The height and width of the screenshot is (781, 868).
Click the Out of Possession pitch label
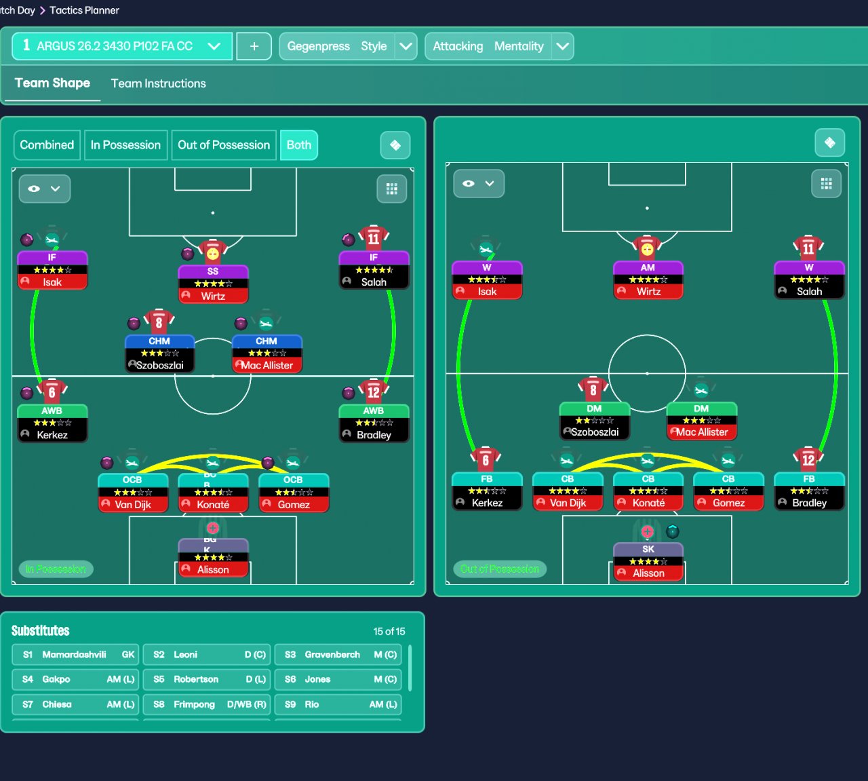(x=500, y=569)
